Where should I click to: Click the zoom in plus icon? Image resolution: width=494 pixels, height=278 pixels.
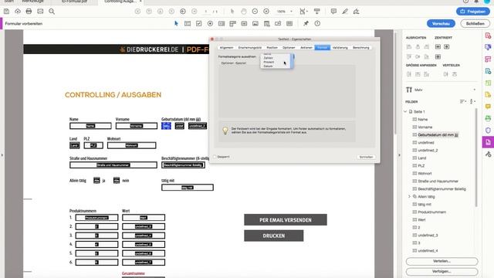(x=266, y=12)
